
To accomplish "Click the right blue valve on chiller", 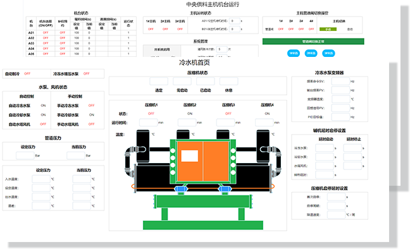I will (225, 189).
